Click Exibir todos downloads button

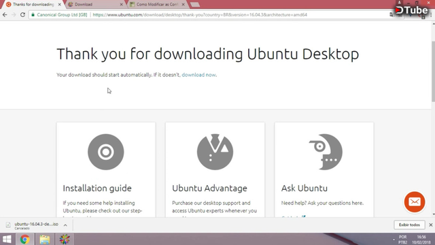(409, 225)
